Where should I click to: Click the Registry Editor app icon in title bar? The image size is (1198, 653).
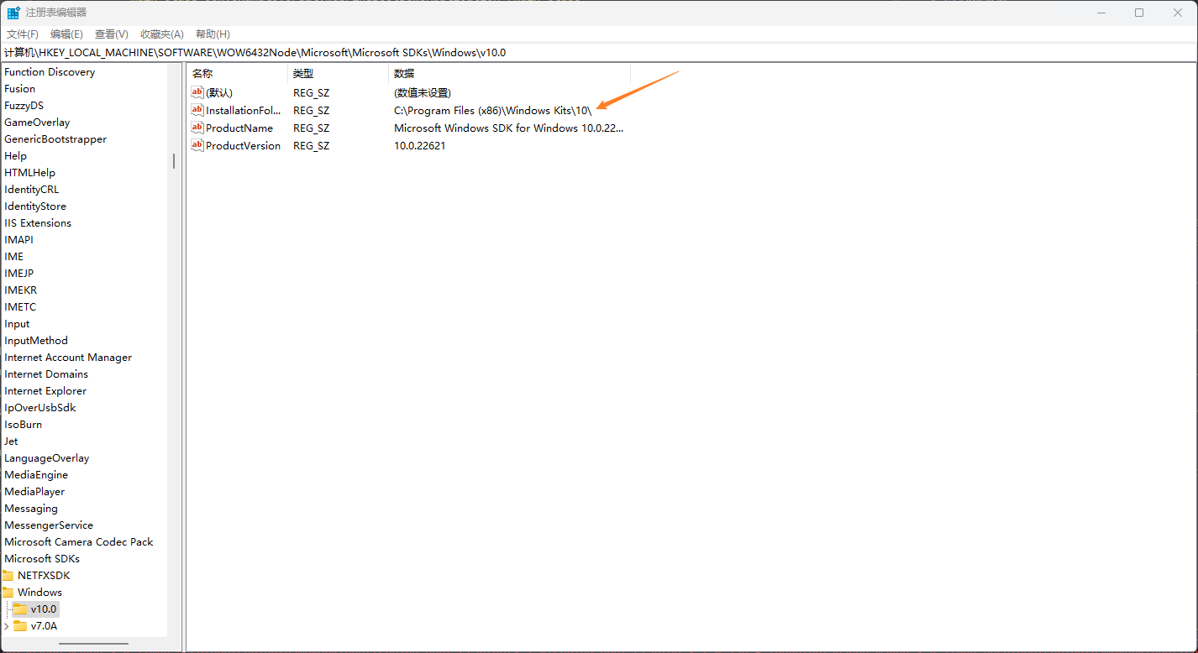pos(13,13)
